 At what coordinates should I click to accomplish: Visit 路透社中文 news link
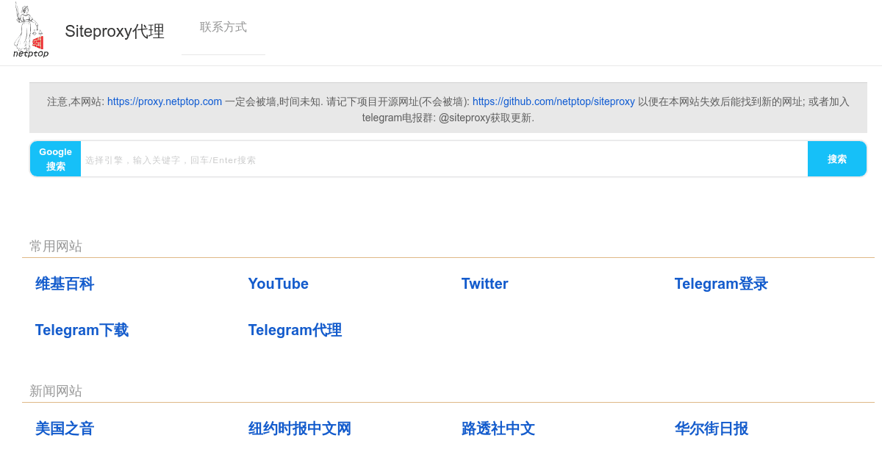pyautogui.click(x=498, y=428)
